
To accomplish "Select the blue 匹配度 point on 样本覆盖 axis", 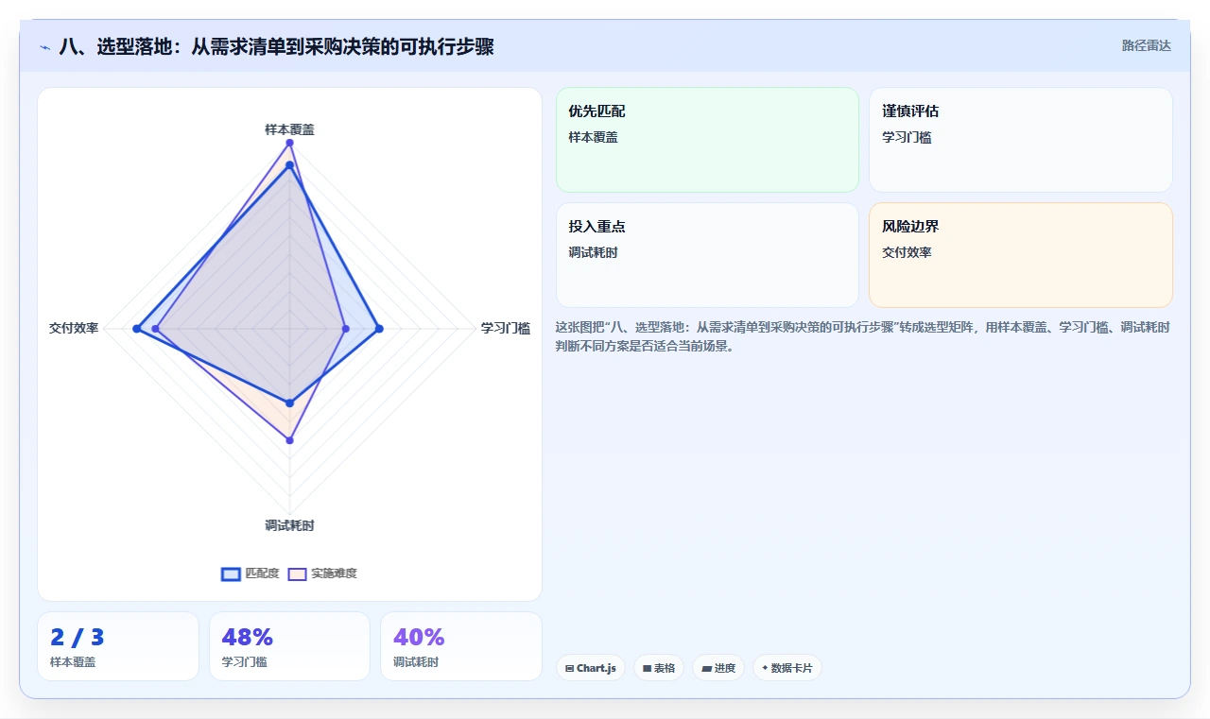I will point(289,165).
